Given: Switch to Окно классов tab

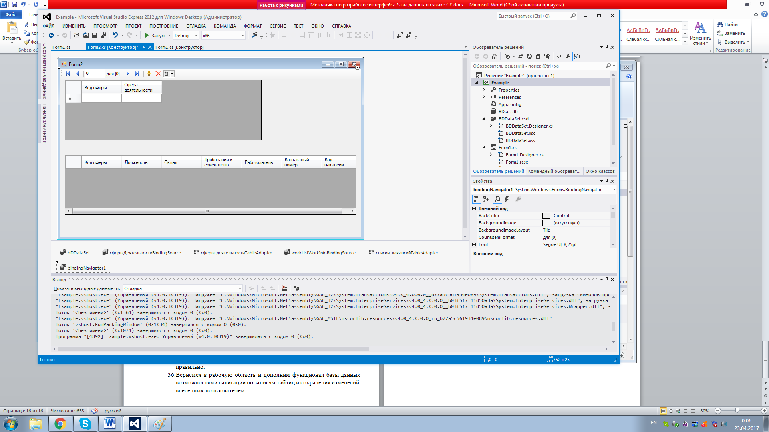Looking at the screenshot, I should (x=600, y=171).
